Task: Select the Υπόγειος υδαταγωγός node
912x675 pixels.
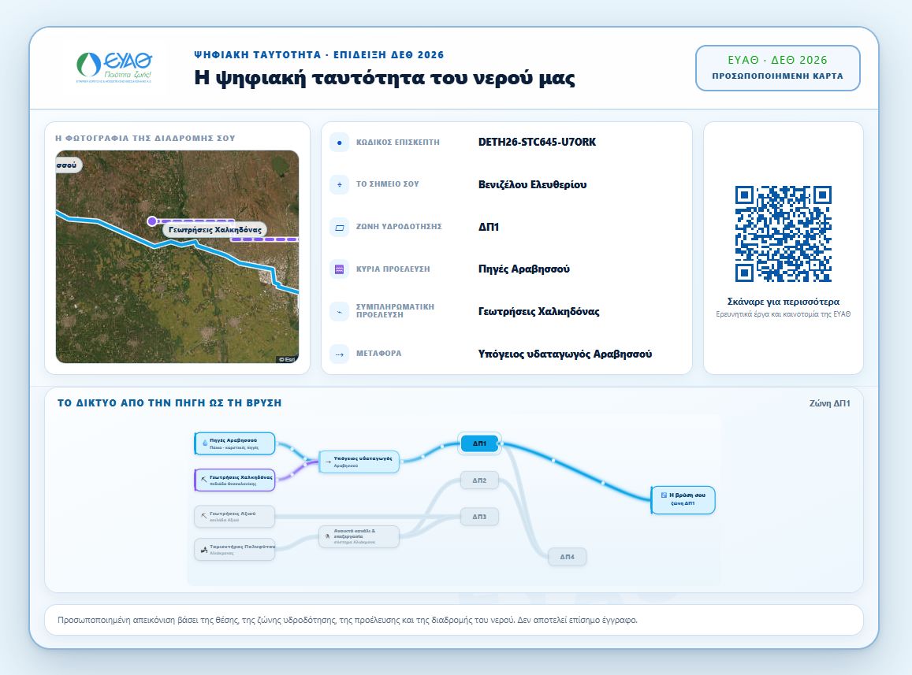Action: 359,462
